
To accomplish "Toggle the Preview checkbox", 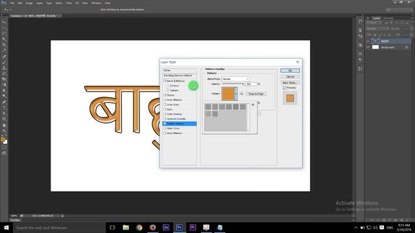I will coord(285,88).
